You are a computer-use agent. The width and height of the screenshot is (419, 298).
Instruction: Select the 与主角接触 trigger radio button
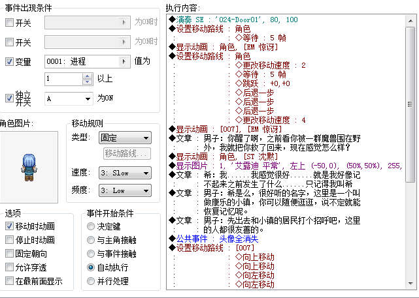click(91, 240)
